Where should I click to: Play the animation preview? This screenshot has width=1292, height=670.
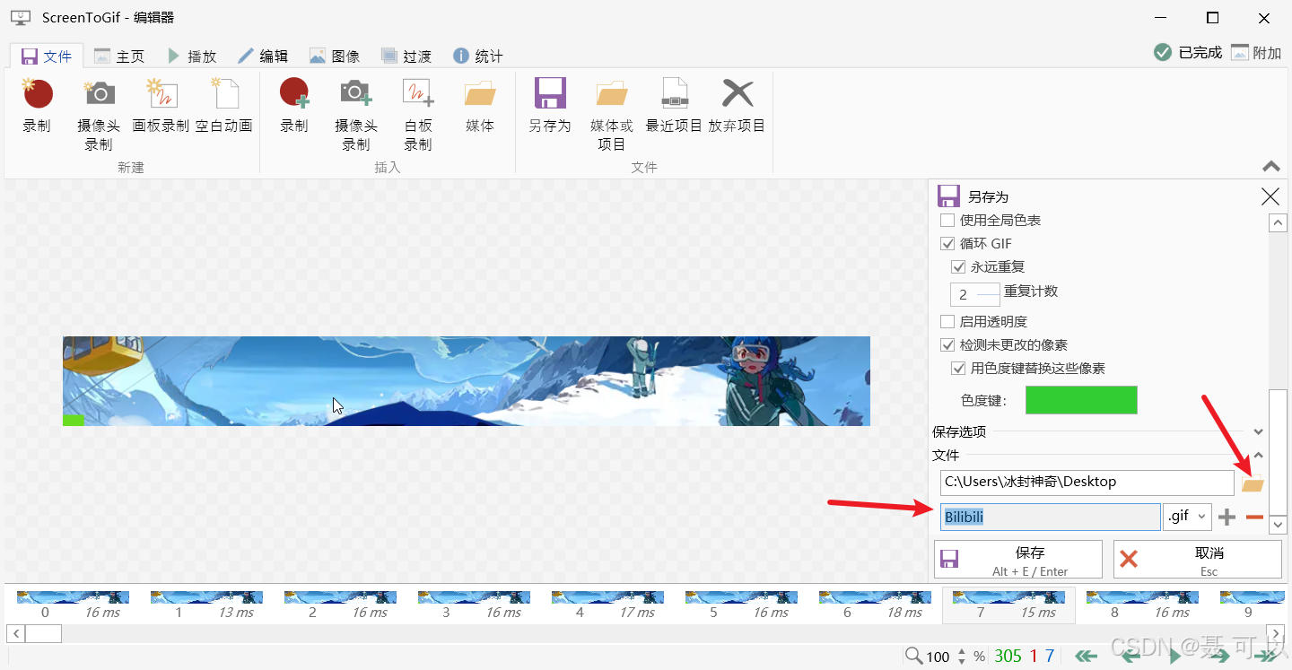click(1174, 657)
